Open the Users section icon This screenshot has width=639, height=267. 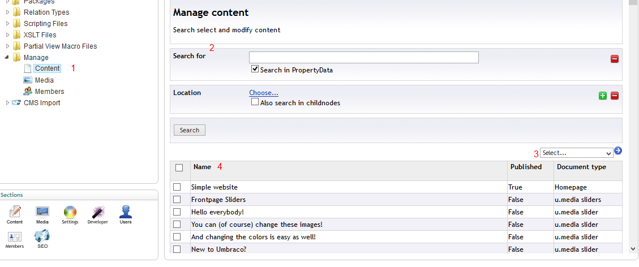125,213
